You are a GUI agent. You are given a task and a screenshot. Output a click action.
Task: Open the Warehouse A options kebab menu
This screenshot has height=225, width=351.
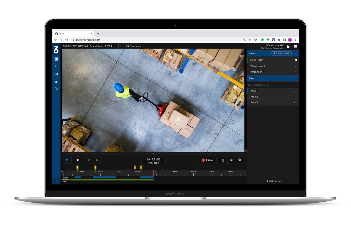[296, 66]
